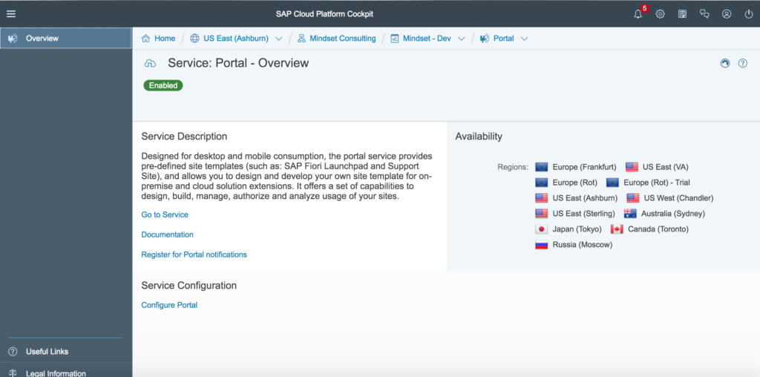Click the Mindset - Dev subaccount icon

395,39
